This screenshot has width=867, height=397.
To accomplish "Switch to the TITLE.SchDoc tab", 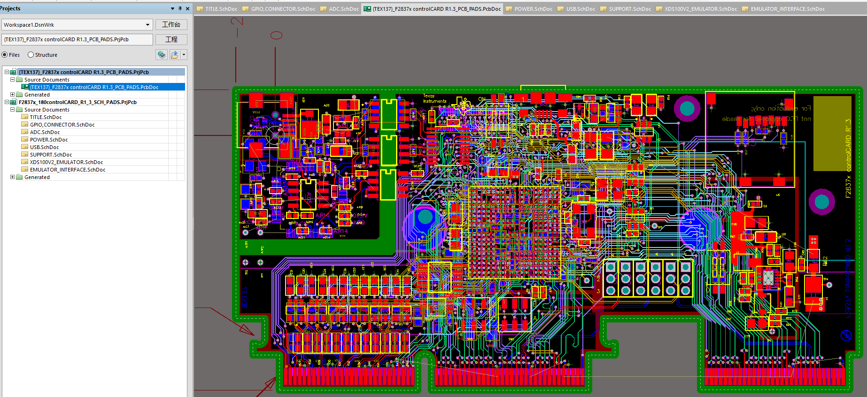I will pyautogui.click(x=217, y=9).
